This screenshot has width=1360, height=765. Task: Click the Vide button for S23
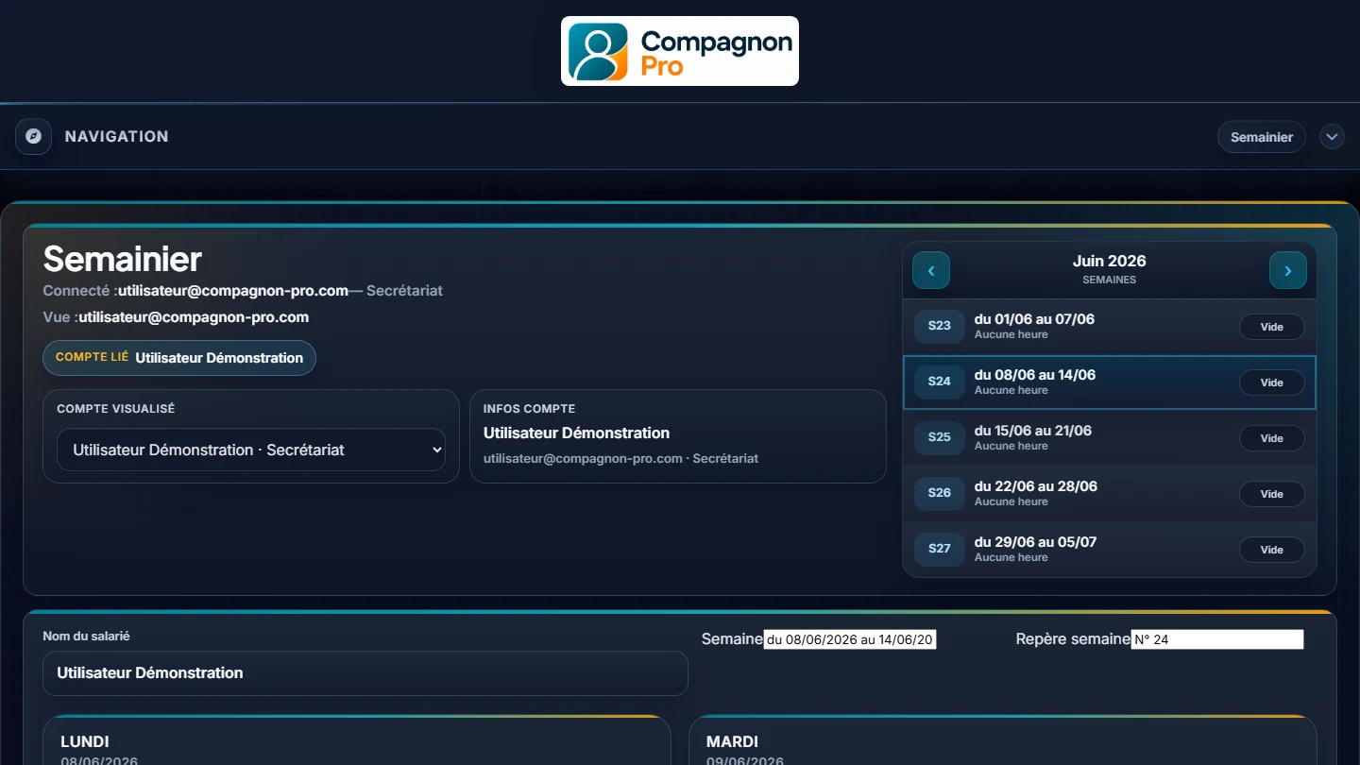pos(1272,327)
